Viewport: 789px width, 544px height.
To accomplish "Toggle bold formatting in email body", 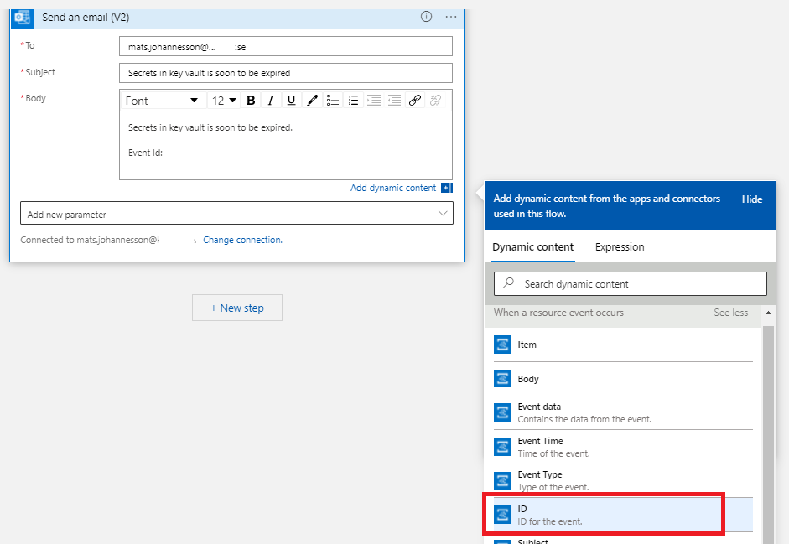I will [250, 101].
